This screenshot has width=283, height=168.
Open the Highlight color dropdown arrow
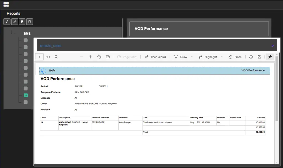point(222,57)
